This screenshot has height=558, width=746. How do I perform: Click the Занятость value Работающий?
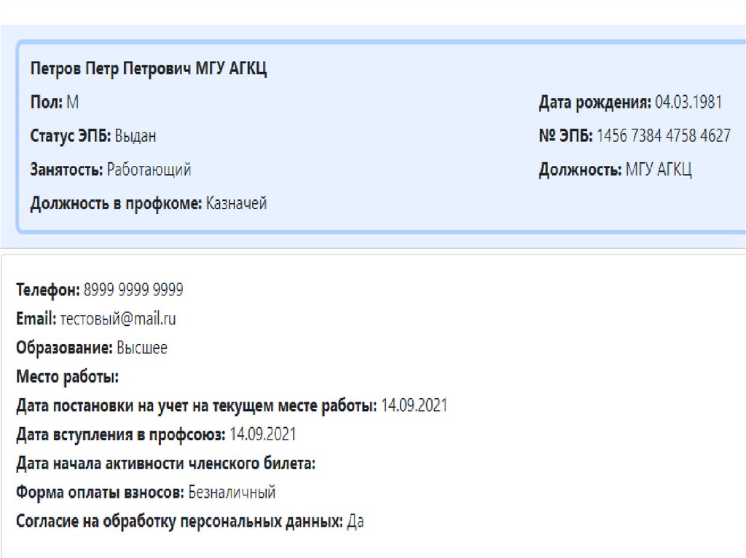click(x=149, y=170)
